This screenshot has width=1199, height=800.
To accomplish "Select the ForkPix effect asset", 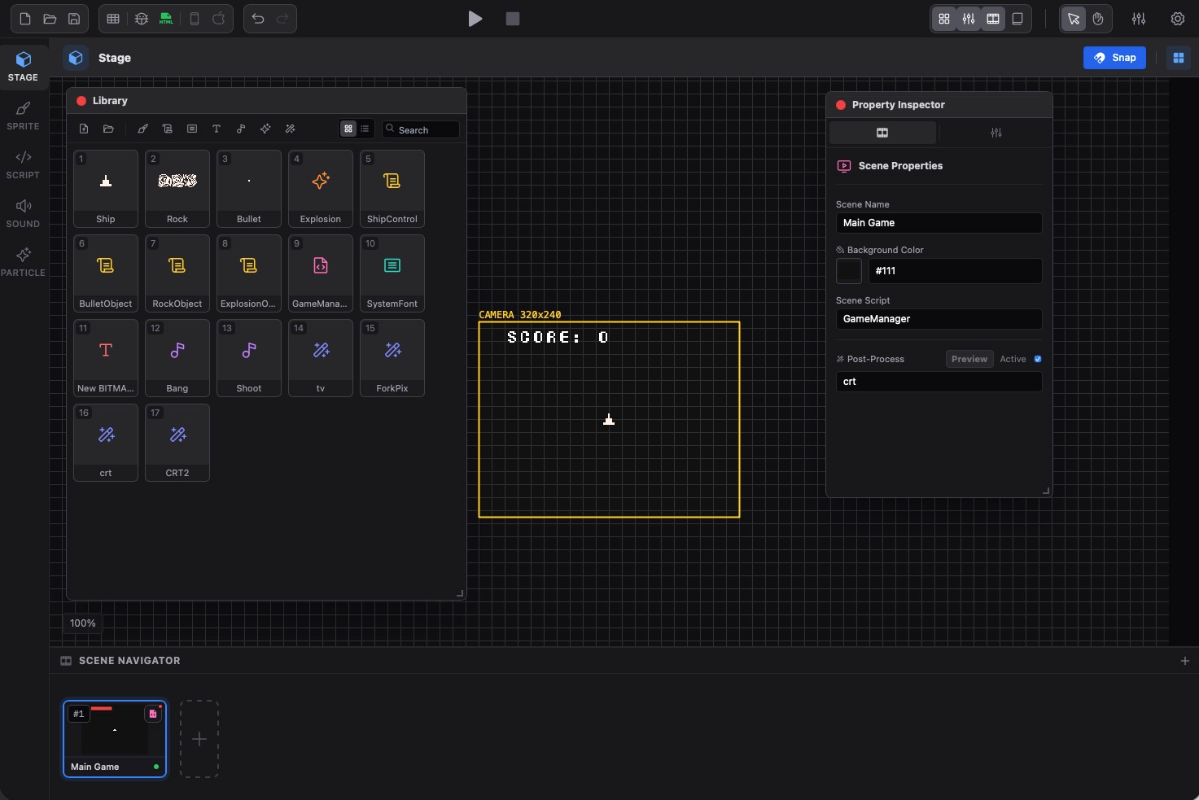I will (392, 358).
